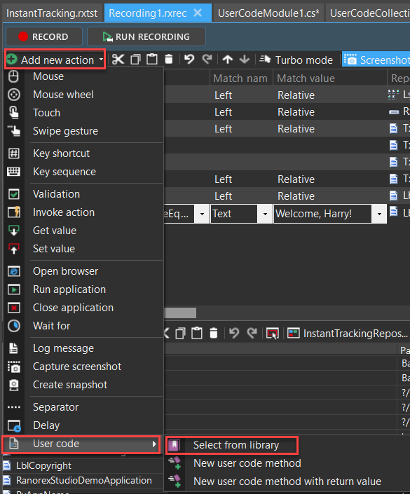Click the Match name column header
This screenshot has width=410, height=499.
pos(241,78)
